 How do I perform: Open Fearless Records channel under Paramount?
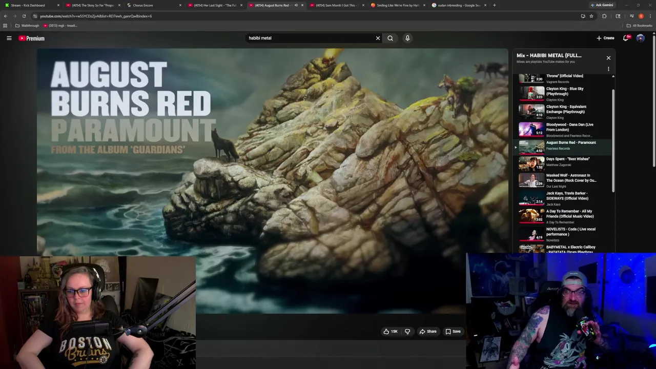click(558, 149)
